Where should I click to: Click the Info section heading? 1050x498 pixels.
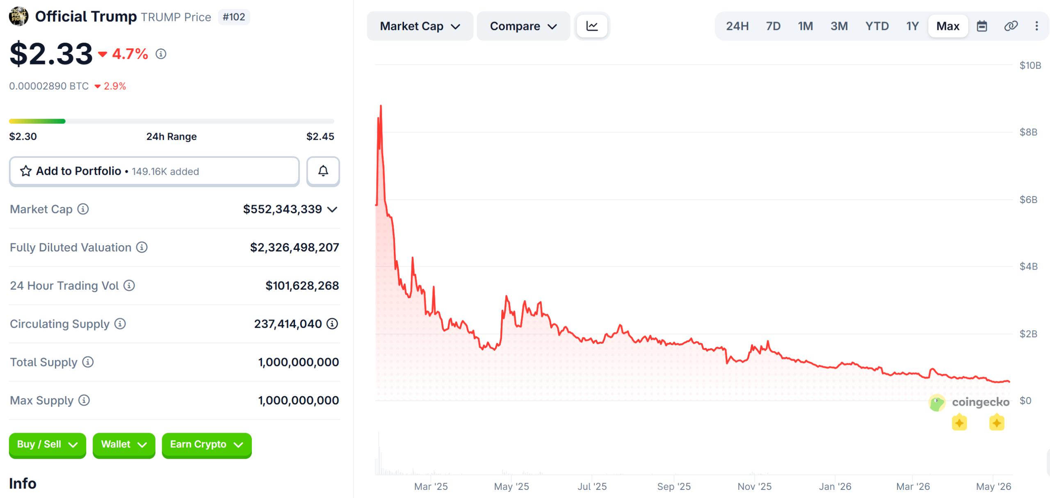point(23,483)
